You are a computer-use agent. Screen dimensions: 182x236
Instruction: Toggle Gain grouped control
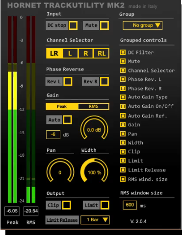pyautogui.click(x=123, y=124)
